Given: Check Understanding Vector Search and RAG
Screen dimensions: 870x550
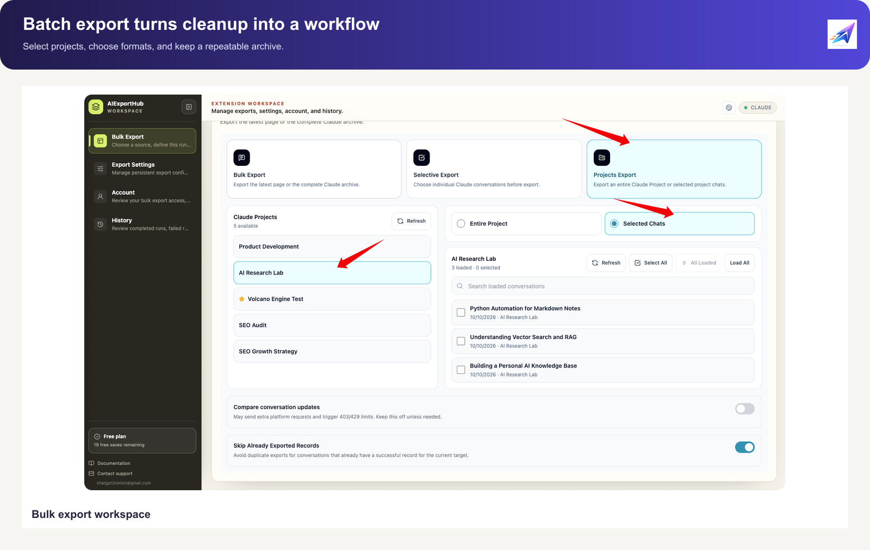Looking at the screenshot, I should 461,341.
